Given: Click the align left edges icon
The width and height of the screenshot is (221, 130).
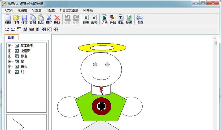Looking at the screenshot, I should click(x=7, y=29).
